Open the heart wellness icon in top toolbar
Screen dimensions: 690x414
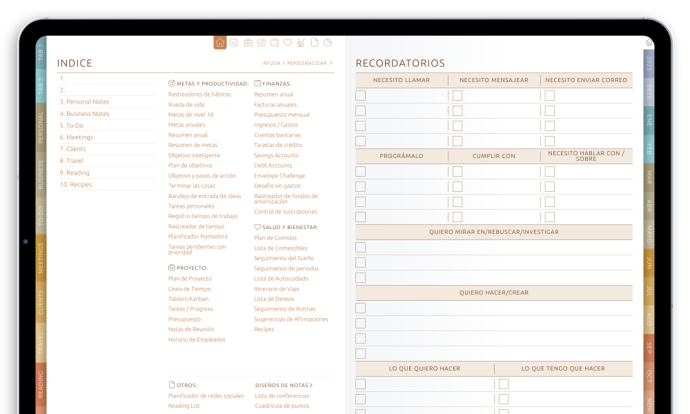click(x=288, y=43)
